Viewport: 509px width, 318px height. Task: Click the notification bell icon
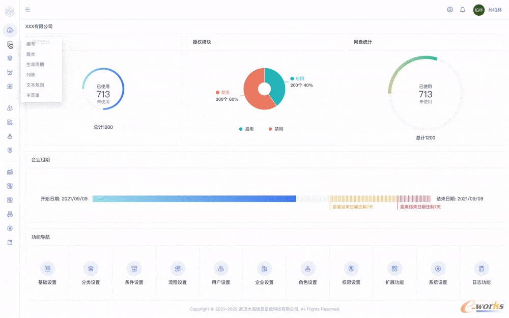[x=463, y=10]
